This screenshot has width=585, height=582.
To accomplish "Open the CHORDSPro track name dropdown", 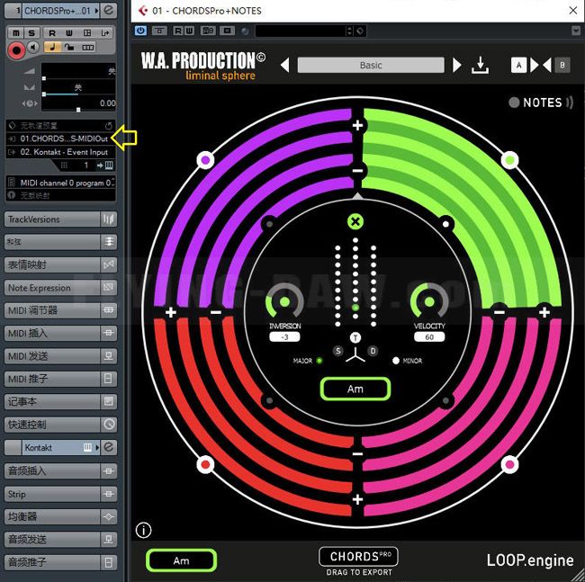I will 96,11.
